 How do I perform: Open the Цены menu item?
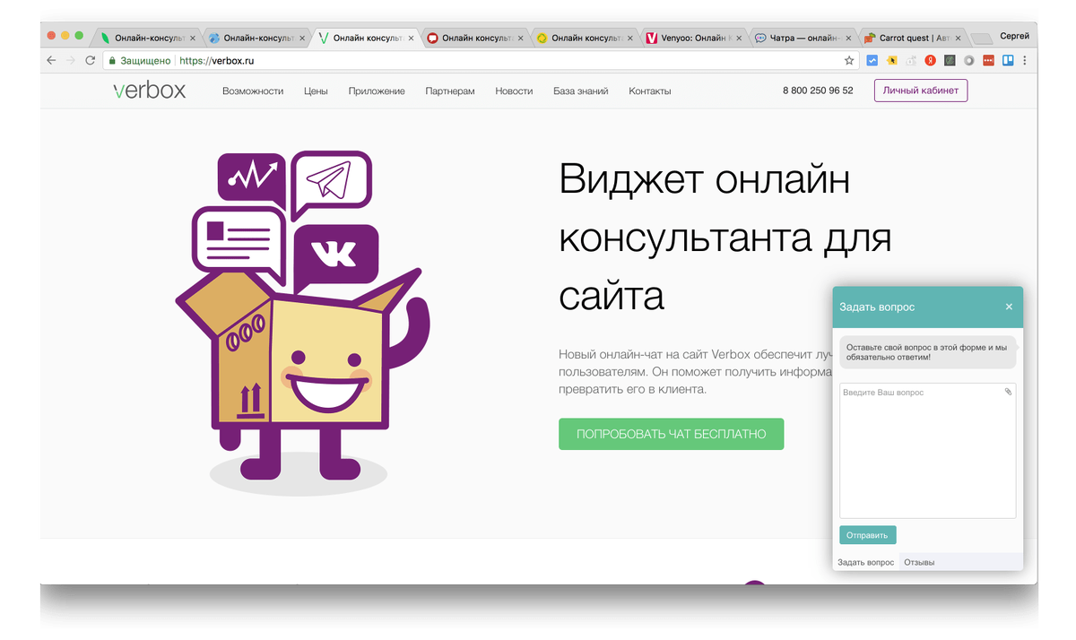[316, 91]
